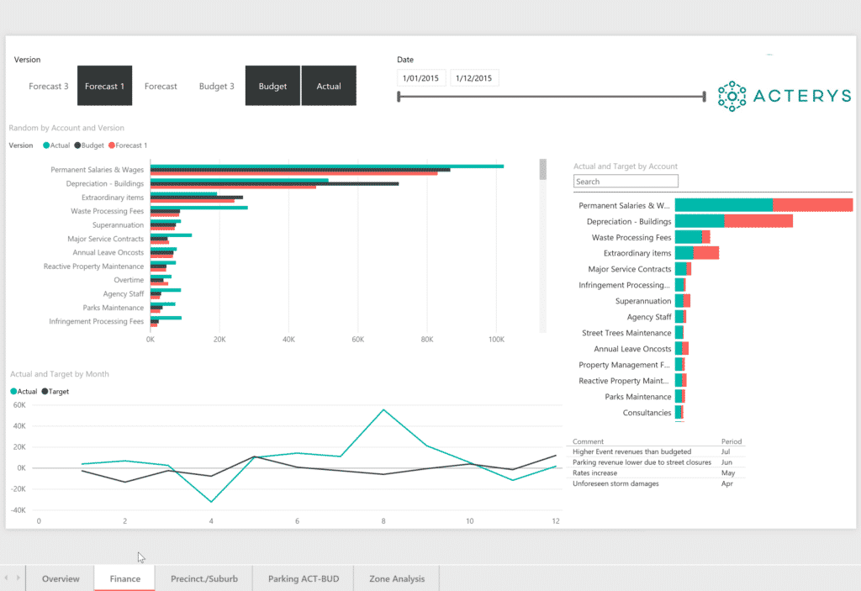The height and width of the screenshot is (591, 861).
Task: Enable the Forecast 3 version option
Action: 48,86
